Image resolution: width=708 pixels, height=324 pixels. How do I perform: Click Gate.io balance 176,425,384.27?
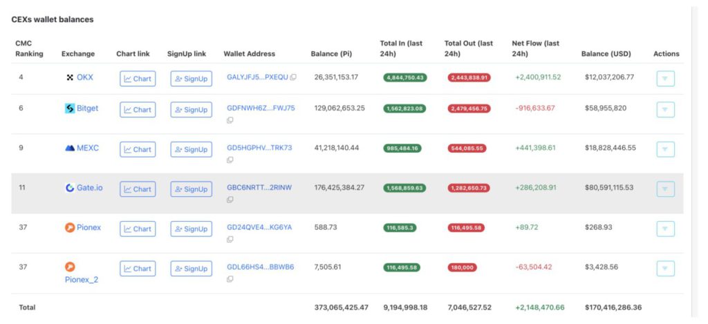[339, 188]
